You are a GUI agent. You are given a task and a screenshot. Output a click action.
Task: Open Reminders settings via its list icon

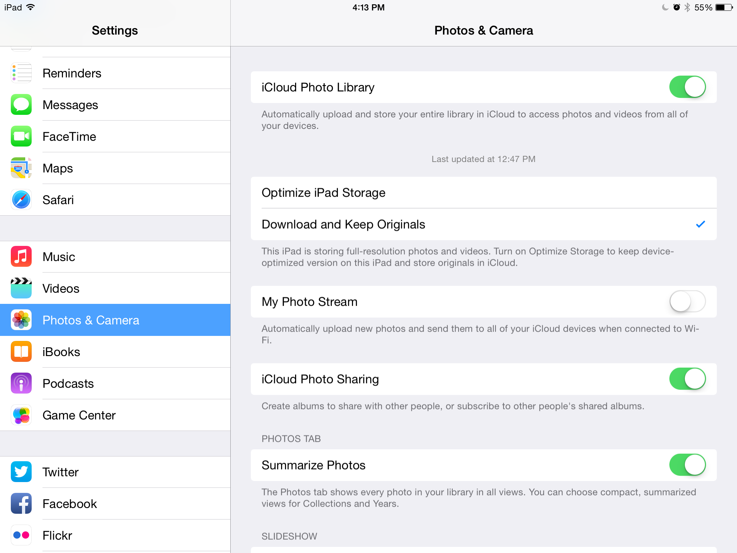pos(21,73)
